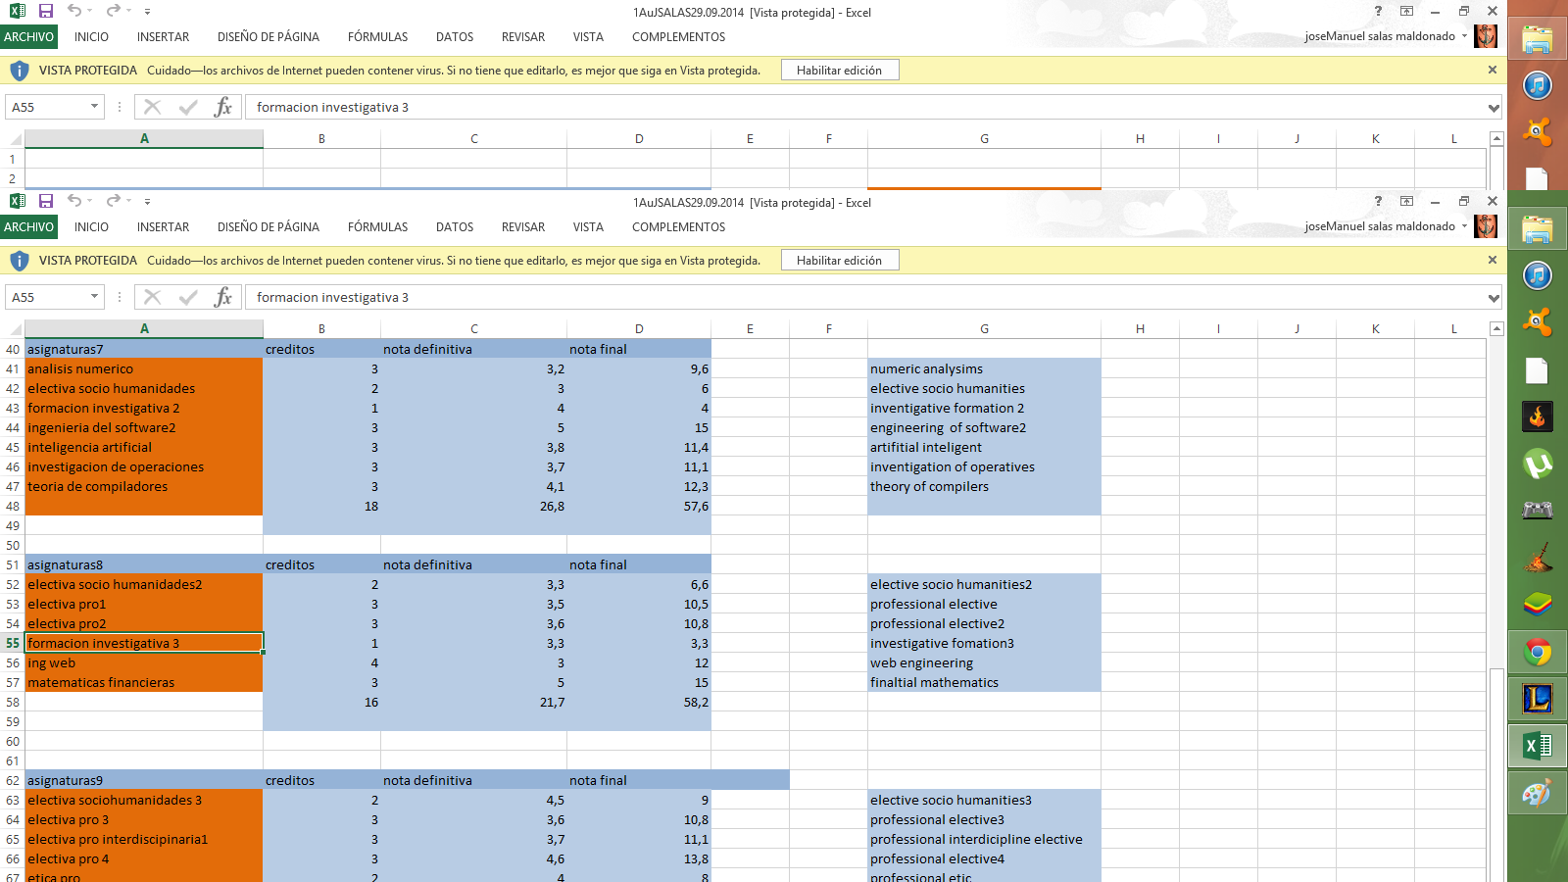Click the BlueStacks icon in the taskbar

point(1537,605)
